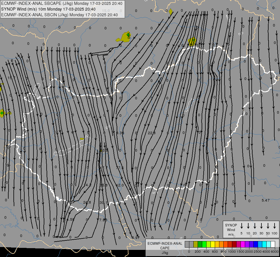This screenshot has width=280, height=257.
Task: Click the ECMWF-INDEX-ANAL CAPE legend label
Action: (165, 246)
